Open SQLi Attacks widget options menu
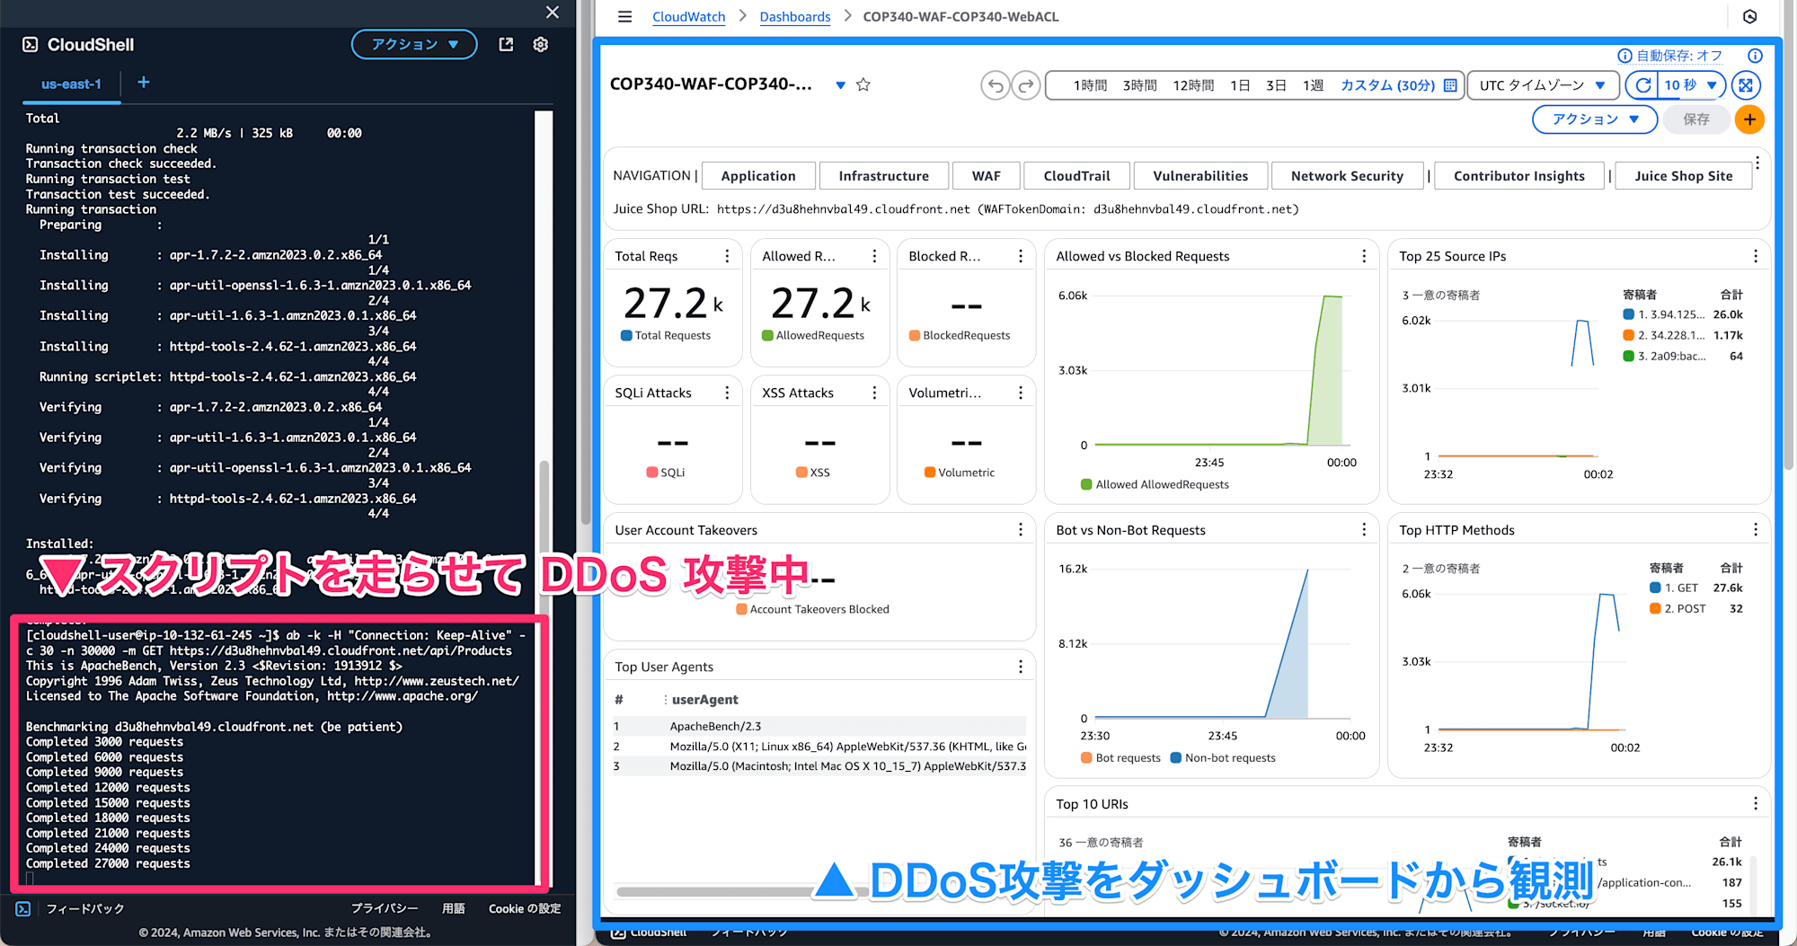 (727, 393)
